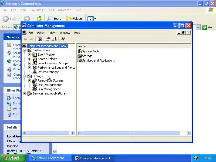The image size is (216, 162).
Task: Open Advanced menu in Network Connections
Action: click(65, 10)
